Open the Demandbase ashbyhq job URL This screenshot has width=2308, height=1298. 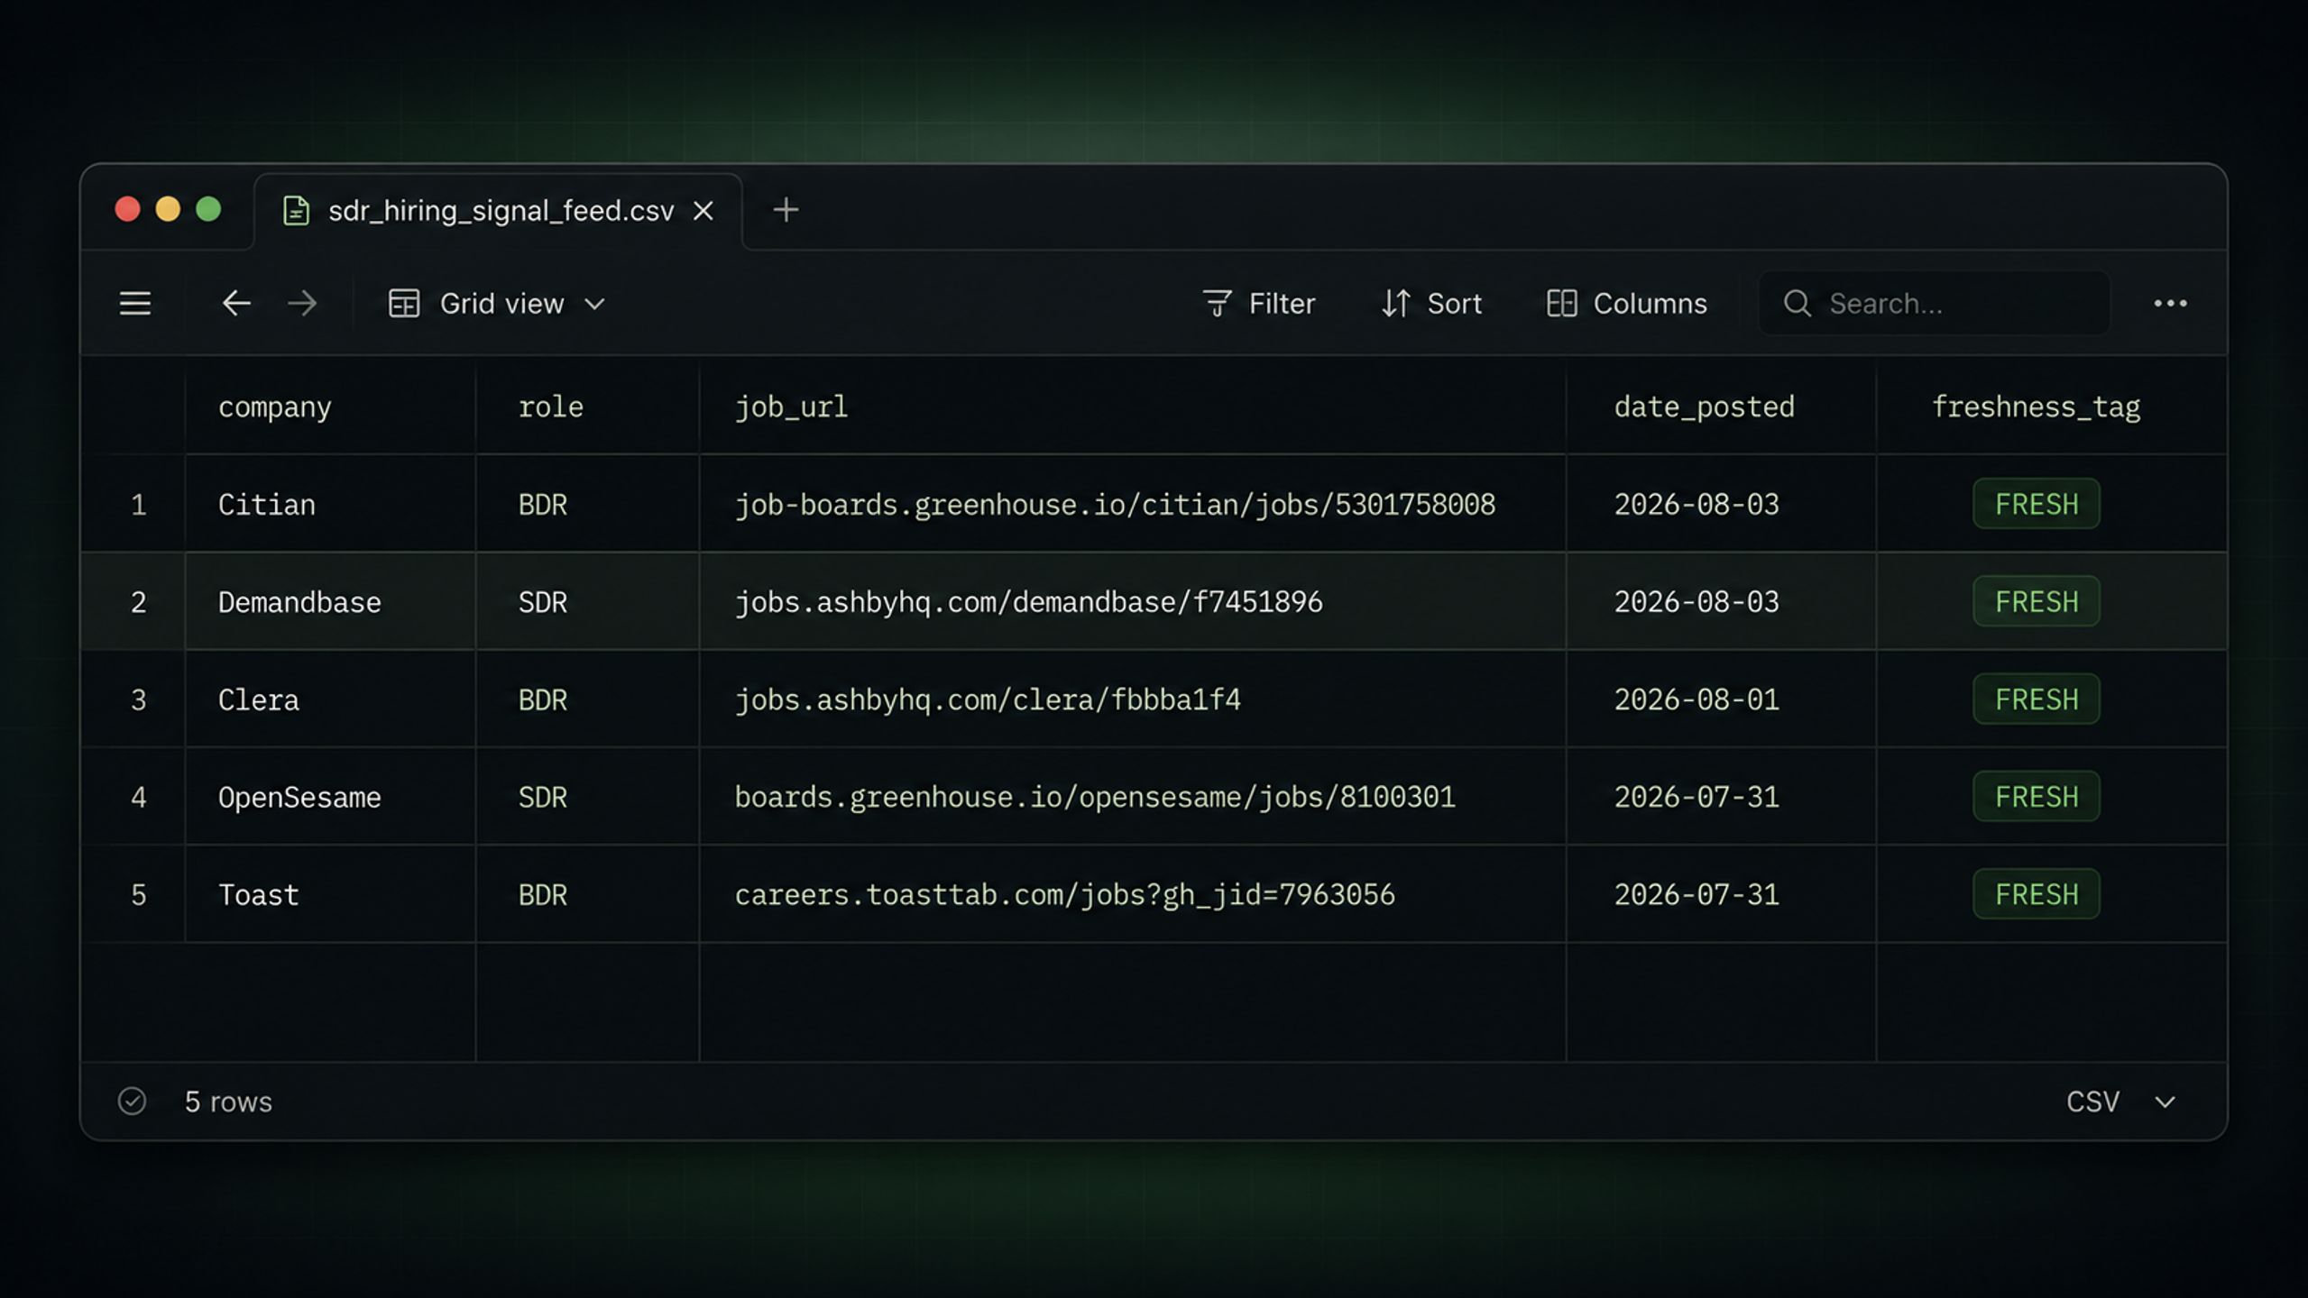[1028, 601]
